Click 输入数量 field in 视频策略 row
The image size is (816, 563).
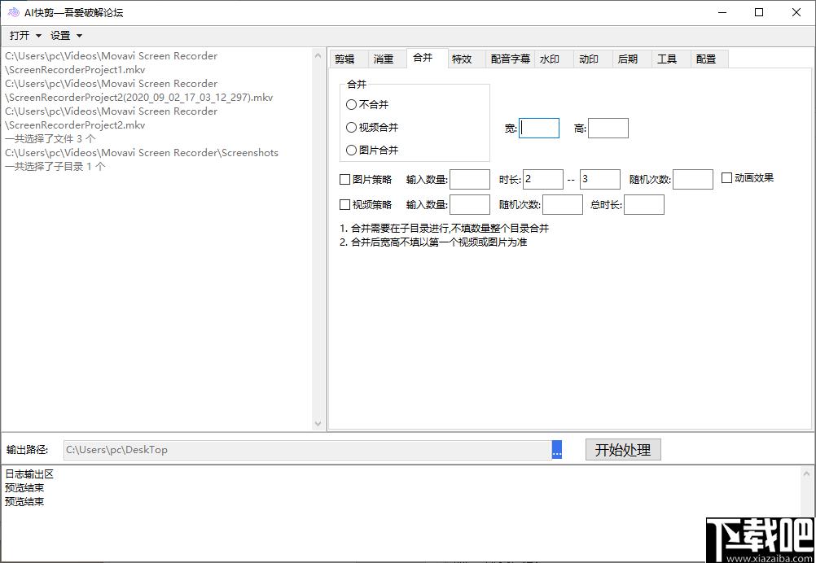click(x=470, y=205)
